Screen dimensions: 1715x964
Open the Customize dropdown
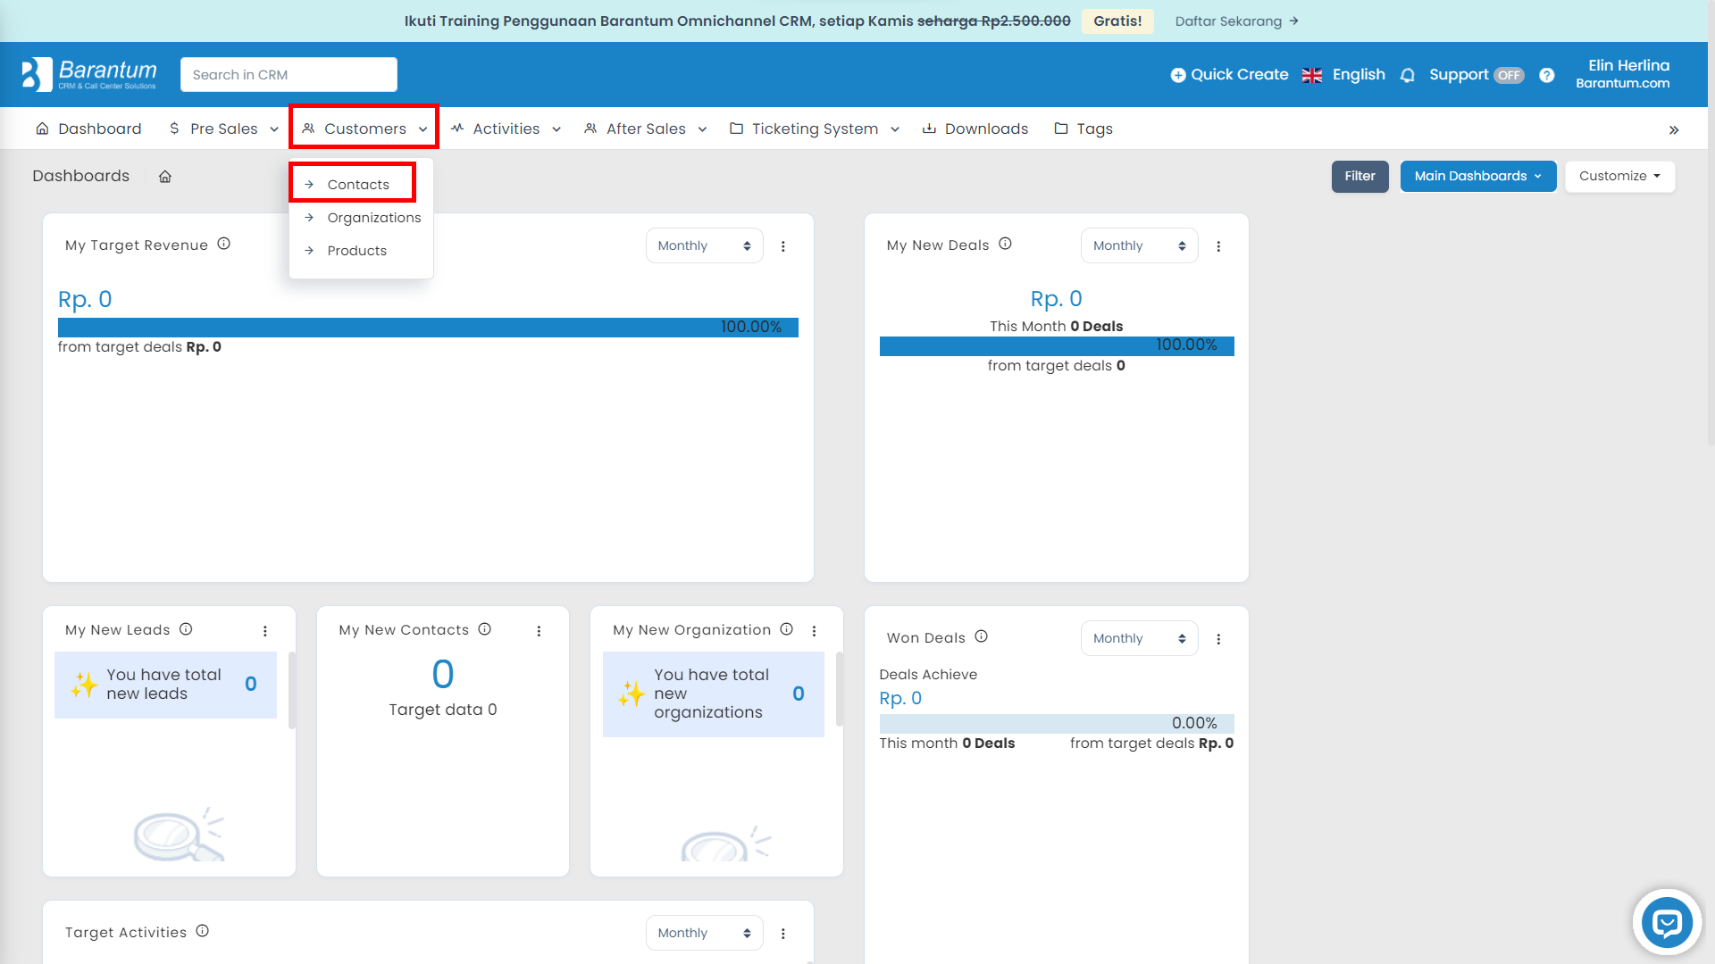pos(1619,176)
